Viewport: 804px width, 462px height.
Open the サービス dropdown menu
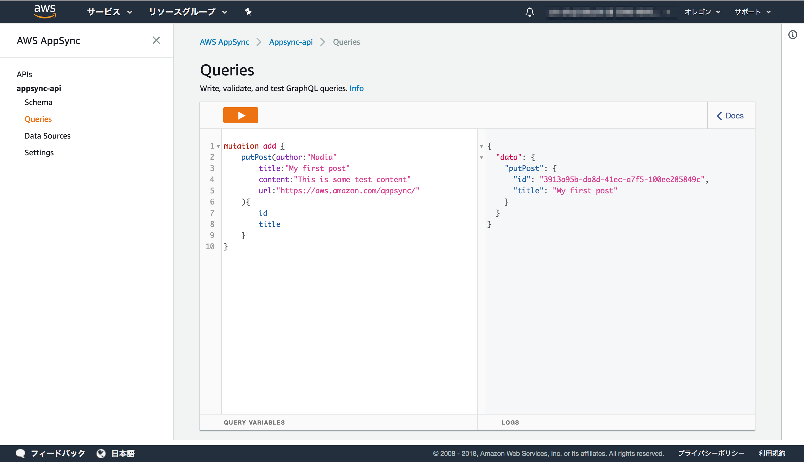pyautogui.click(x=110, y=12)
